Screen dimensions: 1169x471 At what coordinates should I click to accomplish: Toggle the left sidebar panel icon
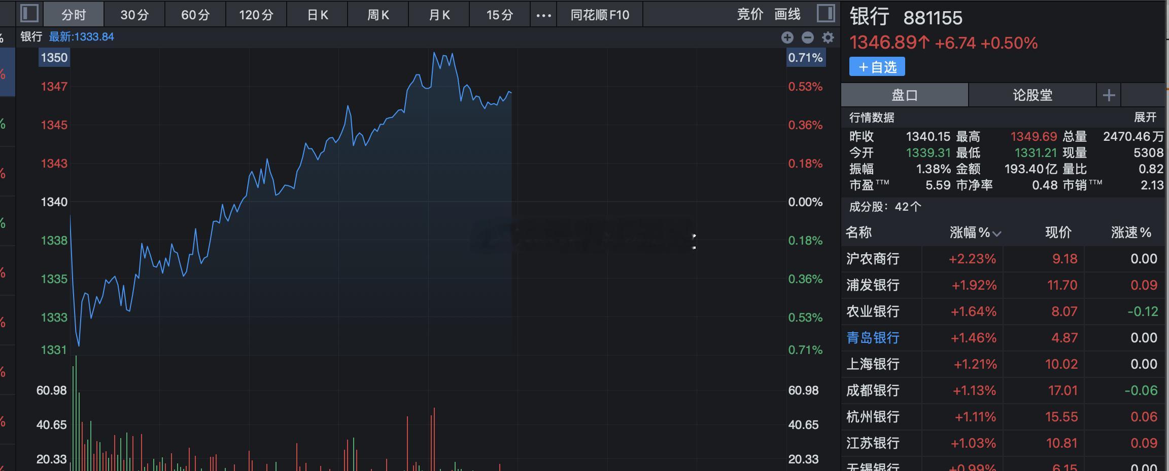pos(29,14)
